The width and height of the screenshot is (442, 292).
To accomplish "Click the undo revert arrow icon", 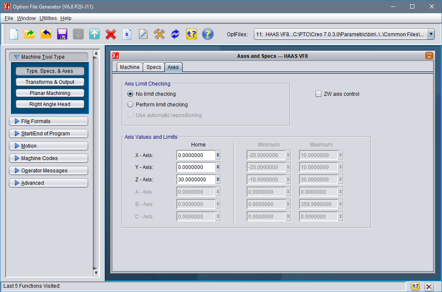I will click(46, 34).
